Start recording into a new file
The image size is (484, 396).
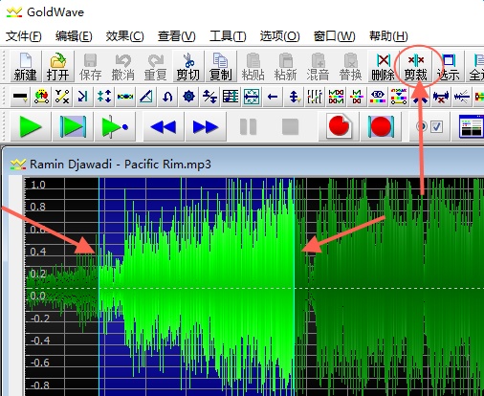pos(339,126)
